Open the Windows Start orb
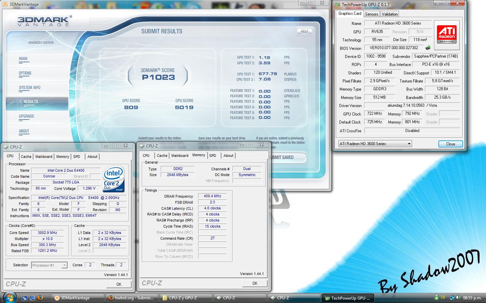486x303 pixels. click(9, 298)
